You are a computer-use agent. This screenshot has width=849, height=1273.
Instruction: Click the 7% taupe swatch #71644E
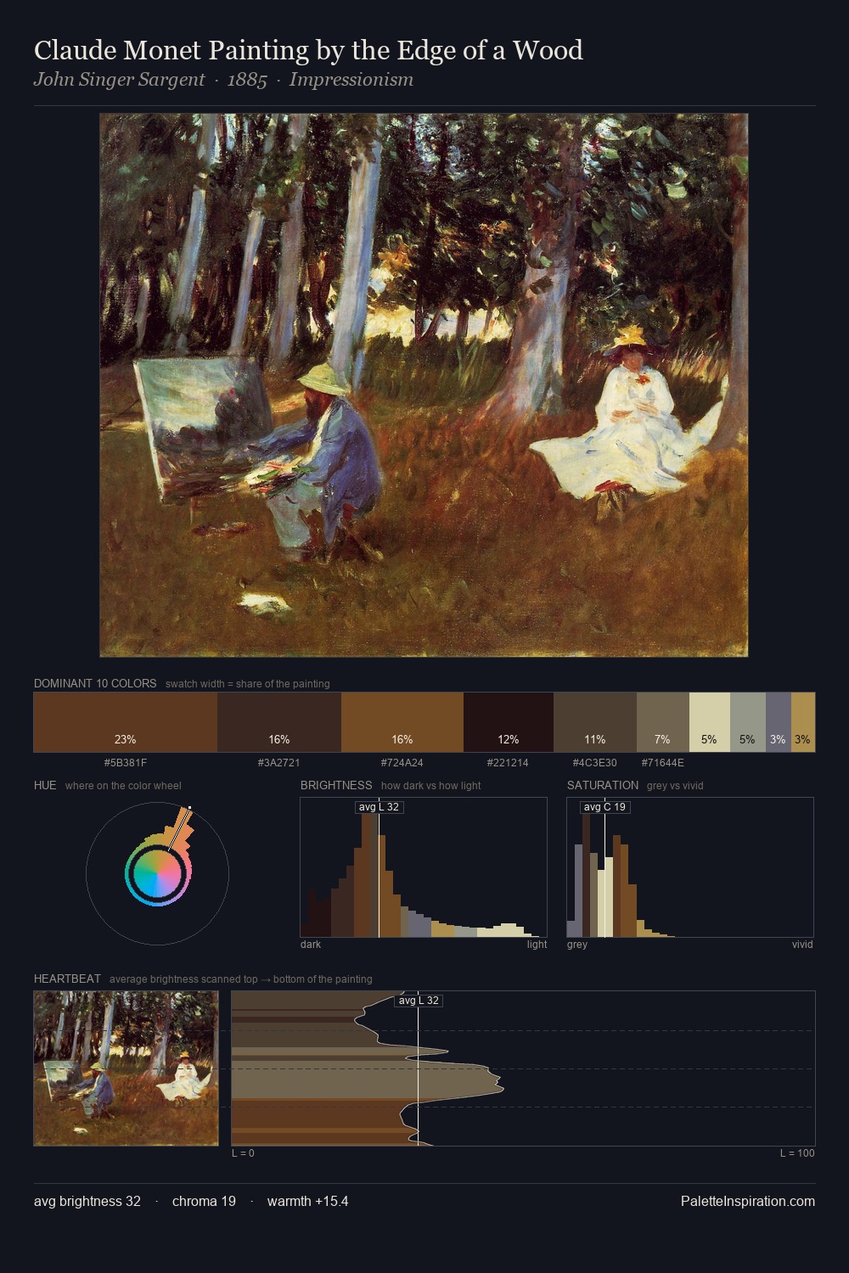pyautogui.click(x=663, y=722)
